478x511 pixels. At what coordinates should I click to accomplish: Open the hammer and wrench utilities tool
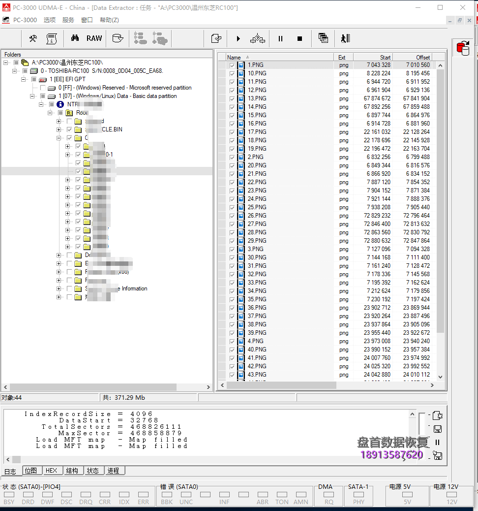point(33,38)
